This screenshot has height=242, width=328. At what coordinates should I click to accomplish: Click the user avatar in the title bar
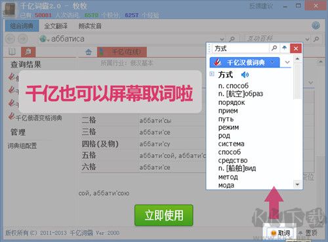tap(9, 10)
